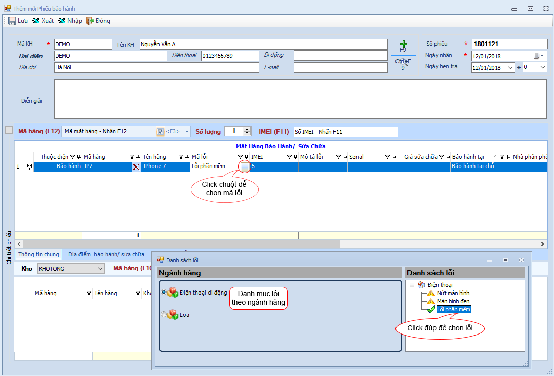Click the Mã mặt hàng F12 input

point(109,132)
